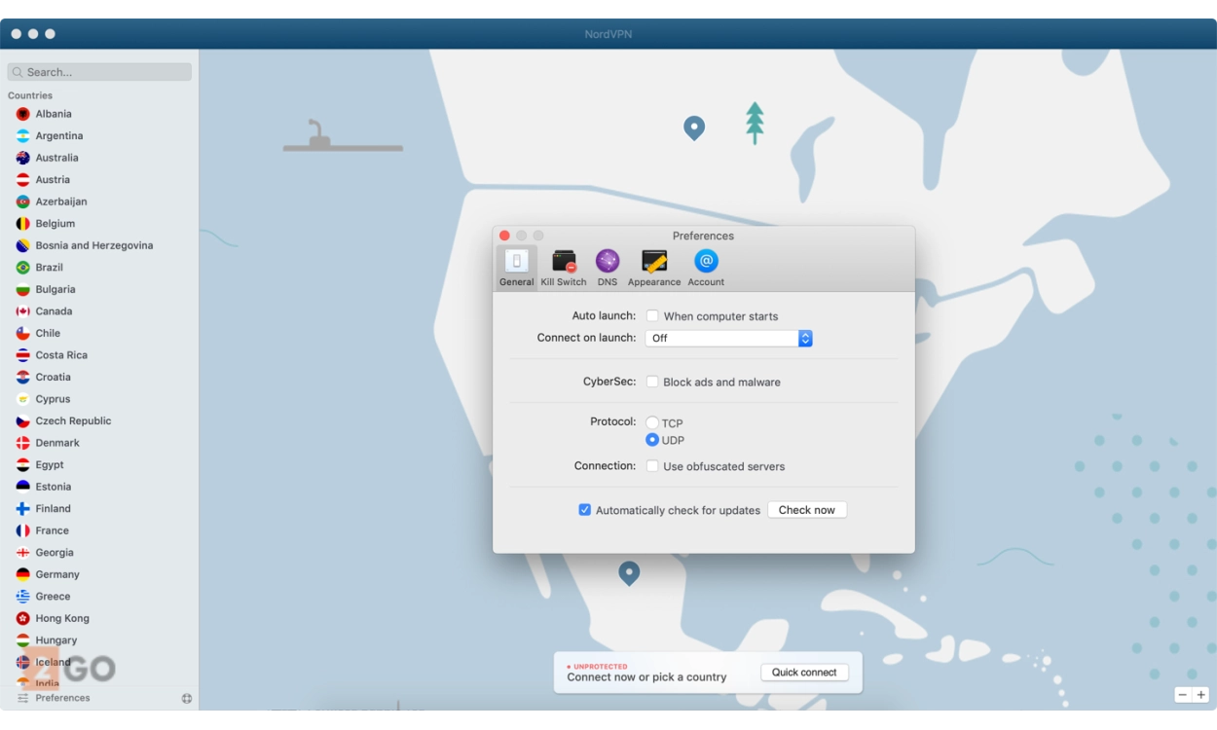This screenshot has height=730, width=1217.
Task: Uncheck Automatically check for updates
Action: pos(584,510)
